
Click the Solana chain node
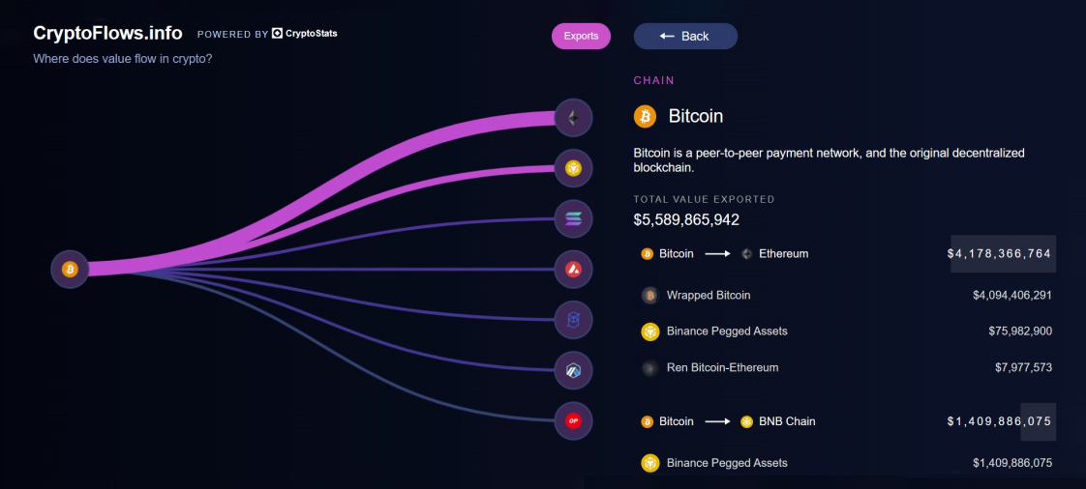573,218
